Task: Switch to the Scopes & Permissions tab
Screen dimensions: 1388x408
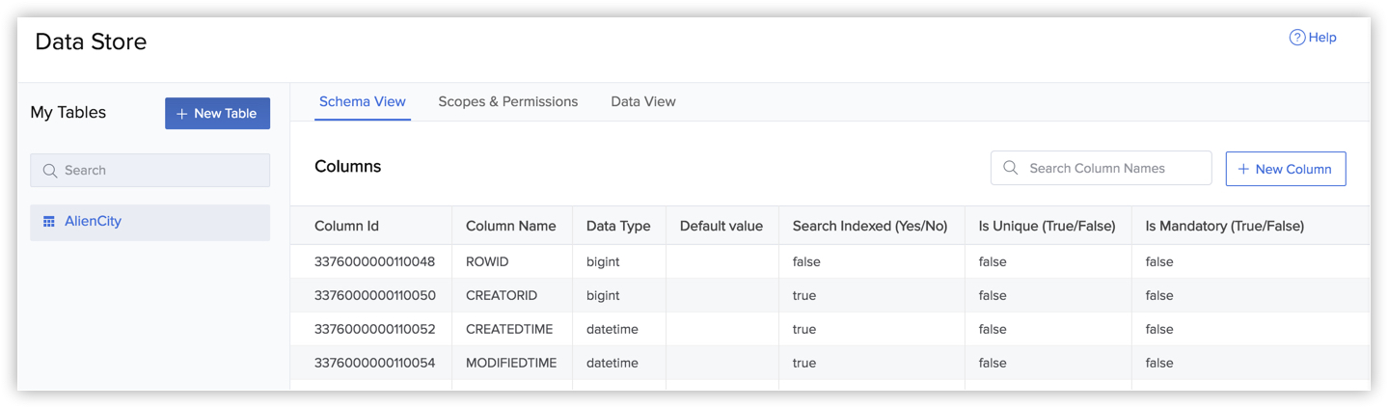Action: (507, 101)
